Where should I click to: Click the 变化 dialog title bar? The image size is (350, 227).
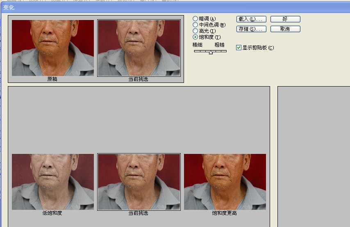pyautogui.click(x=175, y=8)
